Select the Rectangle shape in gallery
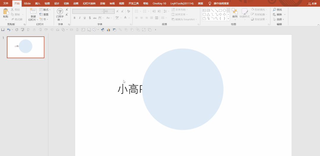 point(220,10)
